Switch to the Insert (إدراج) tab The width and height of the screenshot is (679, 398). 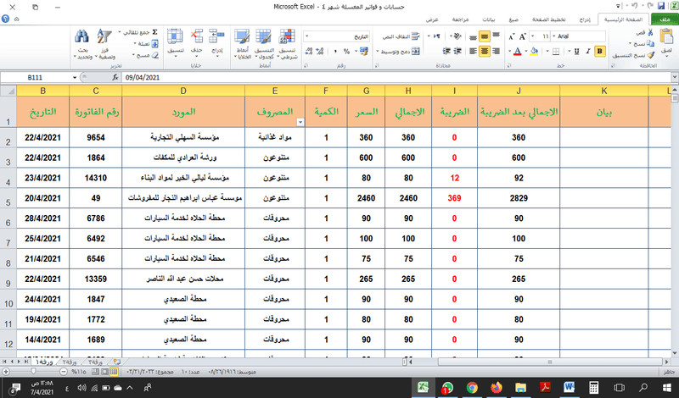(x=585, y=19)
